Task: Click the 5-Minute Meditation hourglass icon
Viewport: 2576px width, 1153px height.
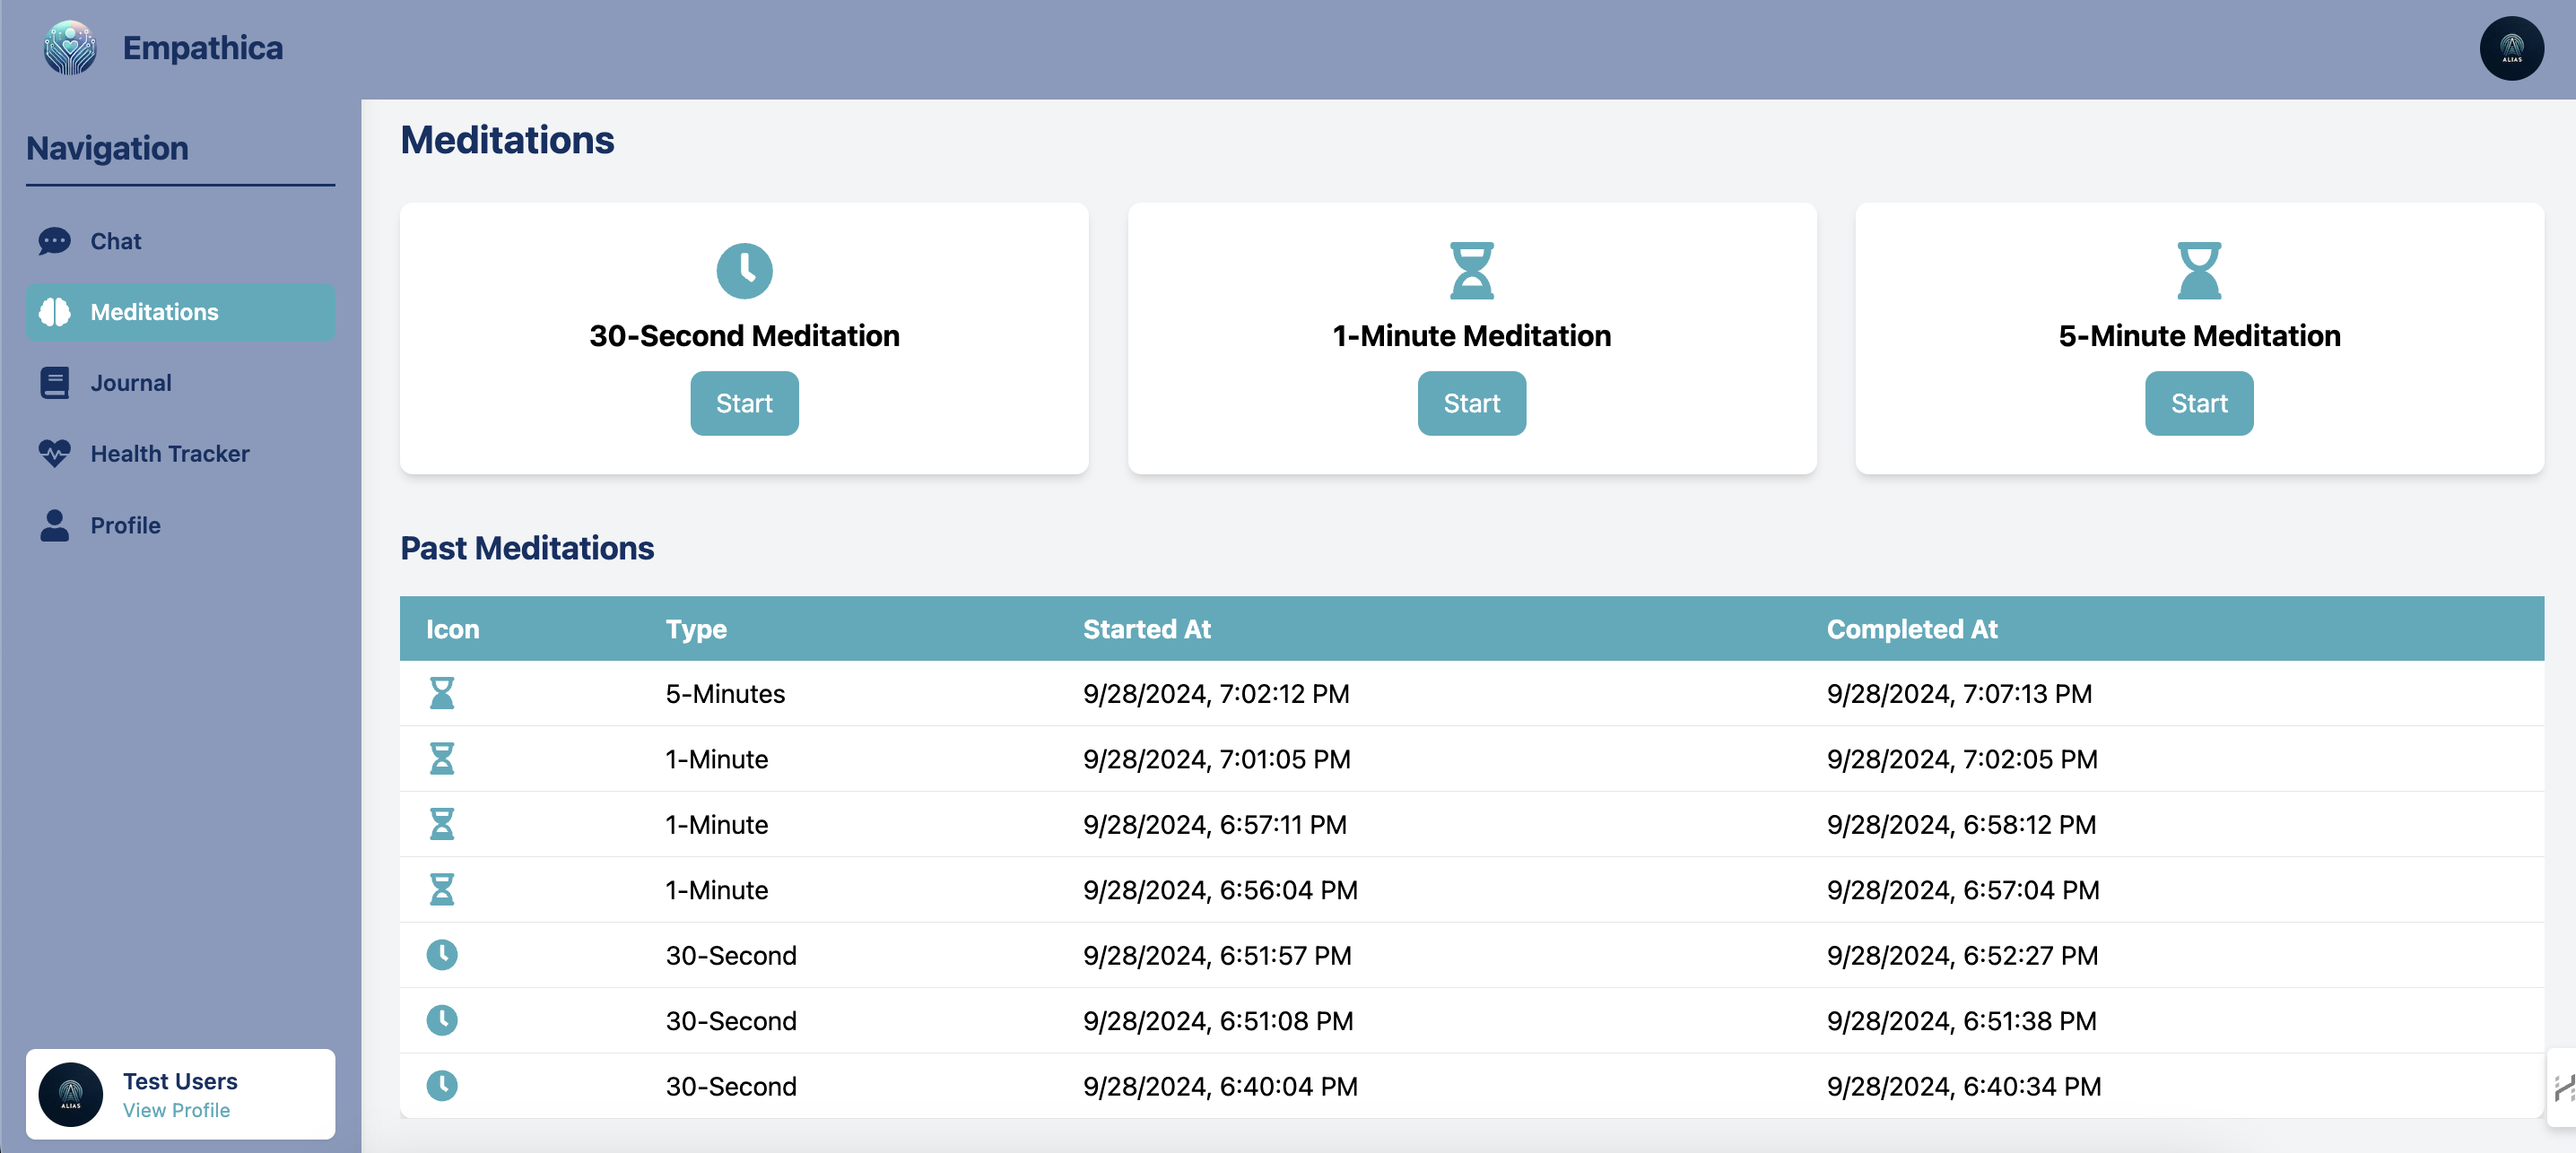Action: tap(2198, 271)
